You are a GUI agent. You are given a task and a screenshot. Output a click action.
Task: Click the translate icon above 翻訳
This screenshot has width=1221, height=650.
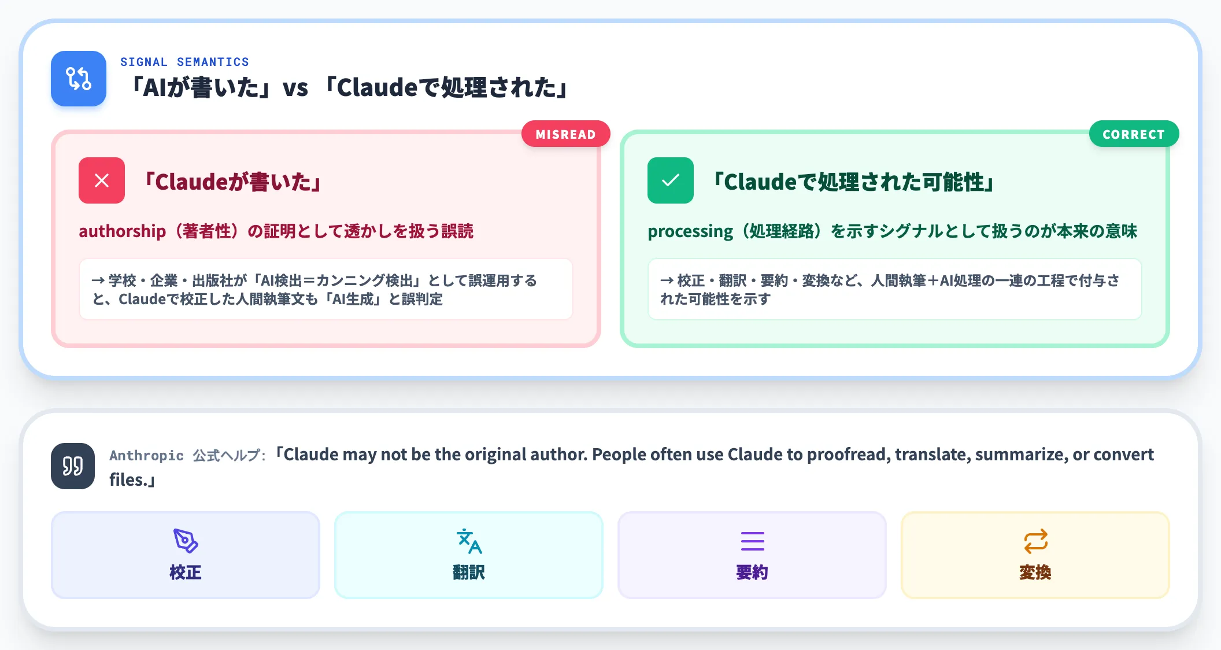469,541
